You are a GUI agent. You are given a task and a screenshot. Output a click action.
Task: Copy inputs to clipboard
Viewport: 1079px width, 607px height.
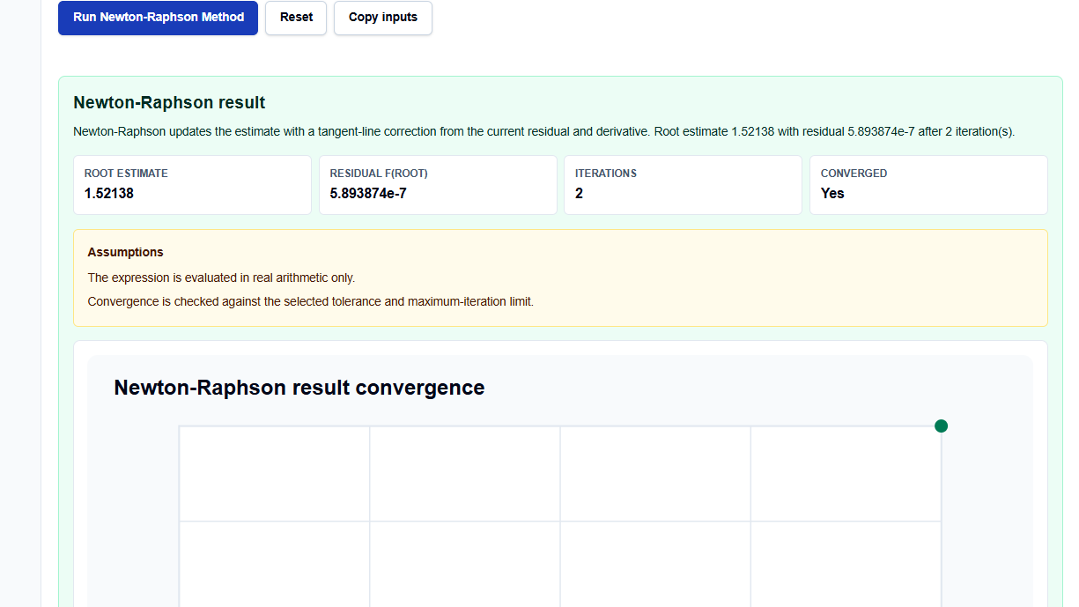[x=383, y=18]
